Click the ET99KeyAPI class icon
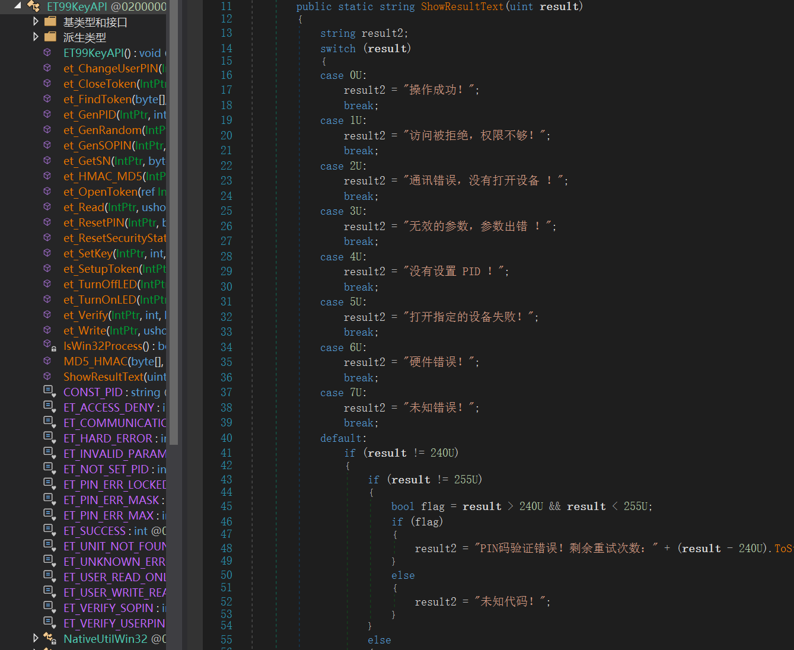The height and width of the screenshot is (650, 794). coord(34,7)
